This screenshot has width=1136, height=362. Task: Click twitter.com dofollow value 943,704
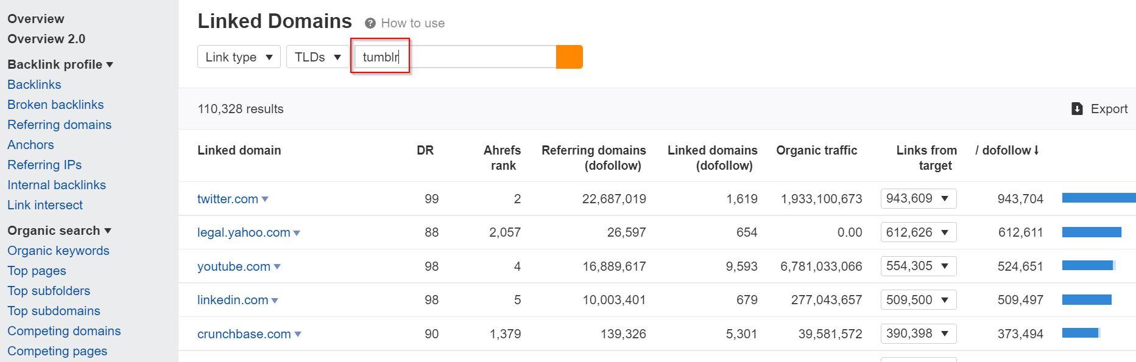coord(1020,199)
